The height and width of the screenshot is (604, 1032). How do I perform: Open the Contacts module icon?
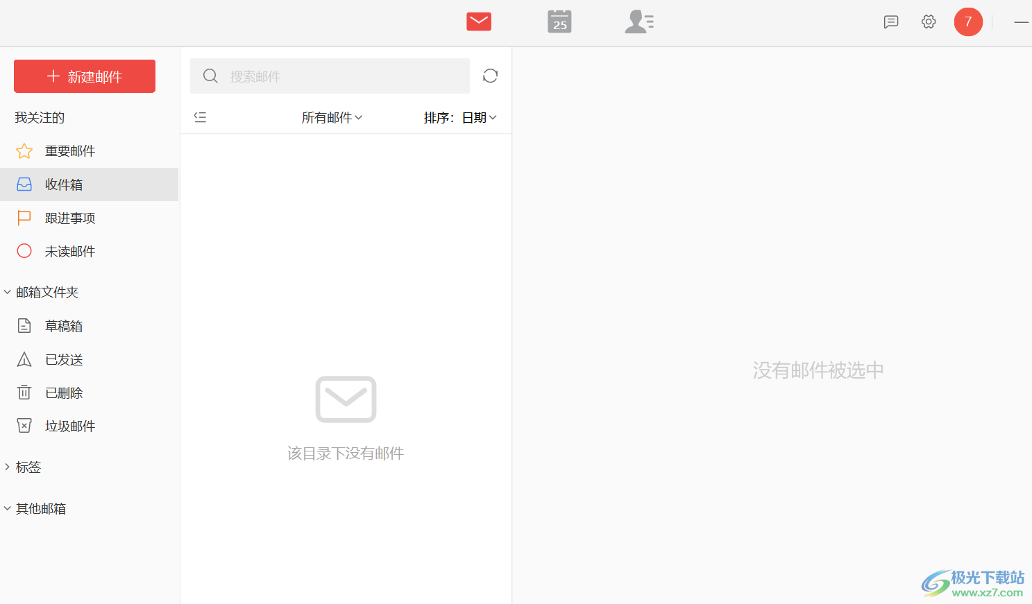pyautogui.click(x=639, y=21)
